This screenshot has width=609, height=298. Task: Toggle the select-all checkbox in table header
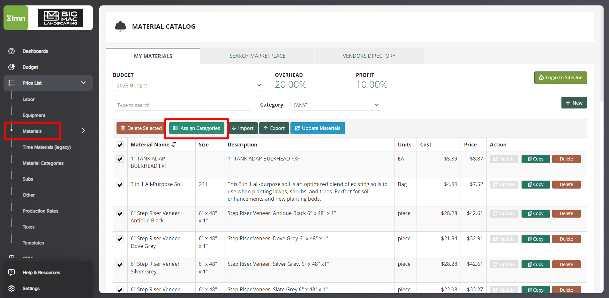[120, 145]
